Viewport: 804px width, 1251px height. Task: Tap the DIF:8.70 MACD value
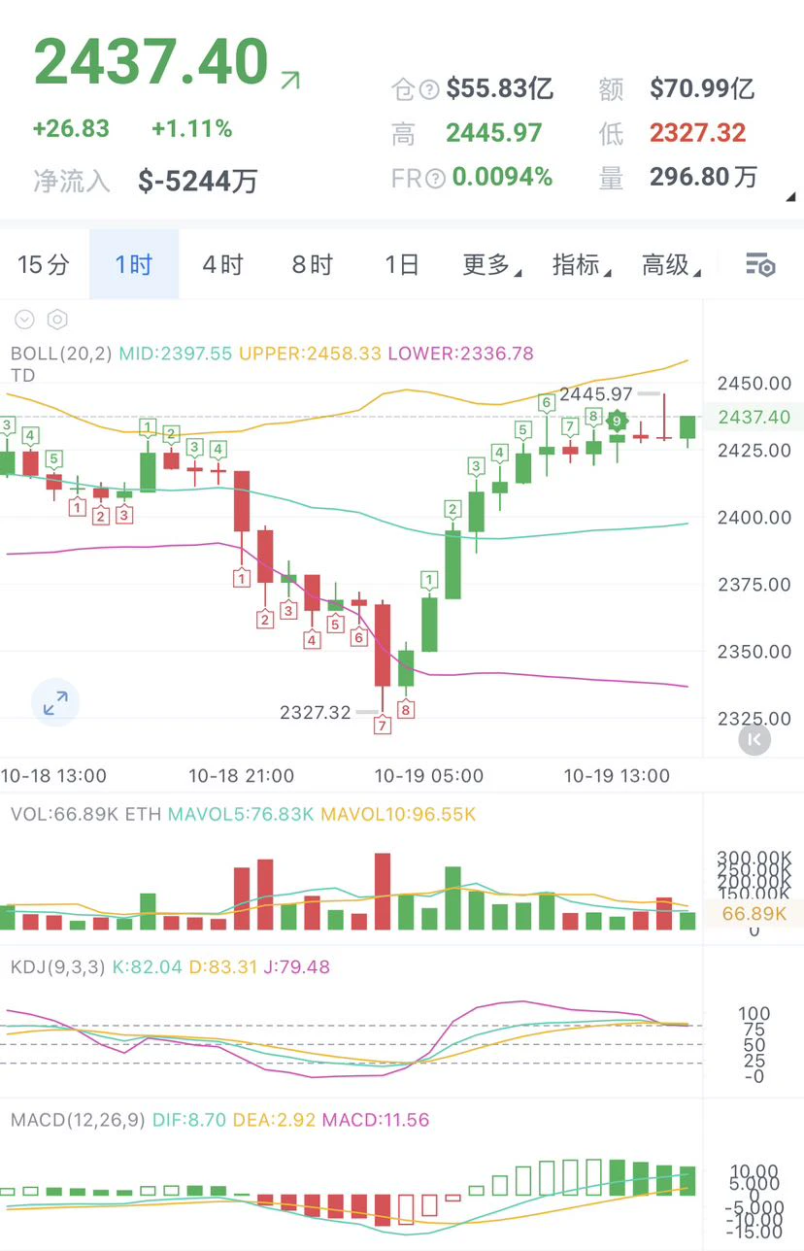coord(189,1120)
